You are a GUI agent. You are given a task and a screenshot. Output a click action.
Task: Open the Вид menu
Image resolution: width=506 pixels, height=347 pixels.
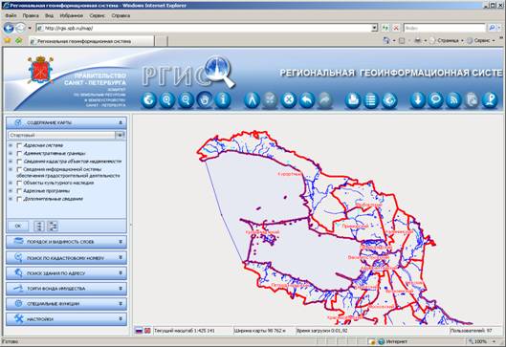click(x=49, y=15)
